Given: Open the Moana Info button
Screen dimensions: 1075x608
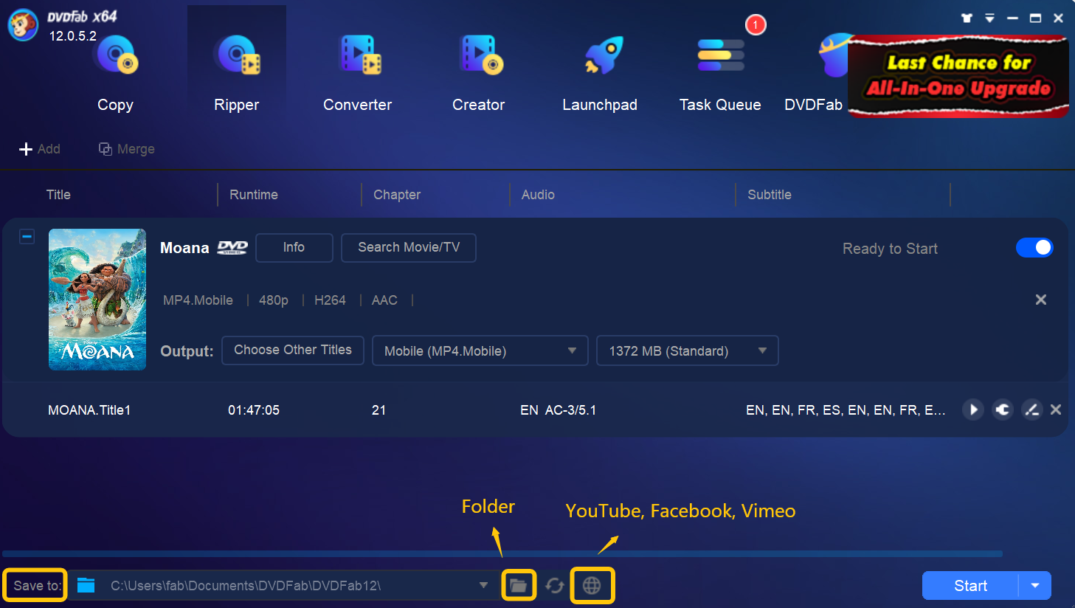Looking at the screenshot, I should tap(294, 247).
